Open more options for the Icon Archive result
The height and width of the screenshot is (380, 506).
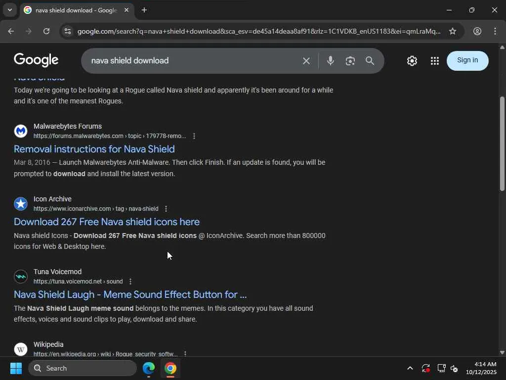point(166,209)
